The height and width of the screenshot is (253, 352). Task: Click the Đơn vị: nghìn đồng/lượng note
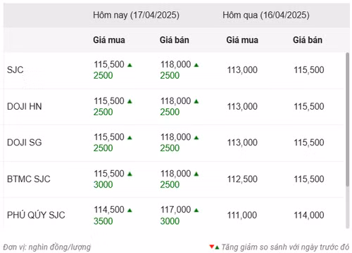47,247
